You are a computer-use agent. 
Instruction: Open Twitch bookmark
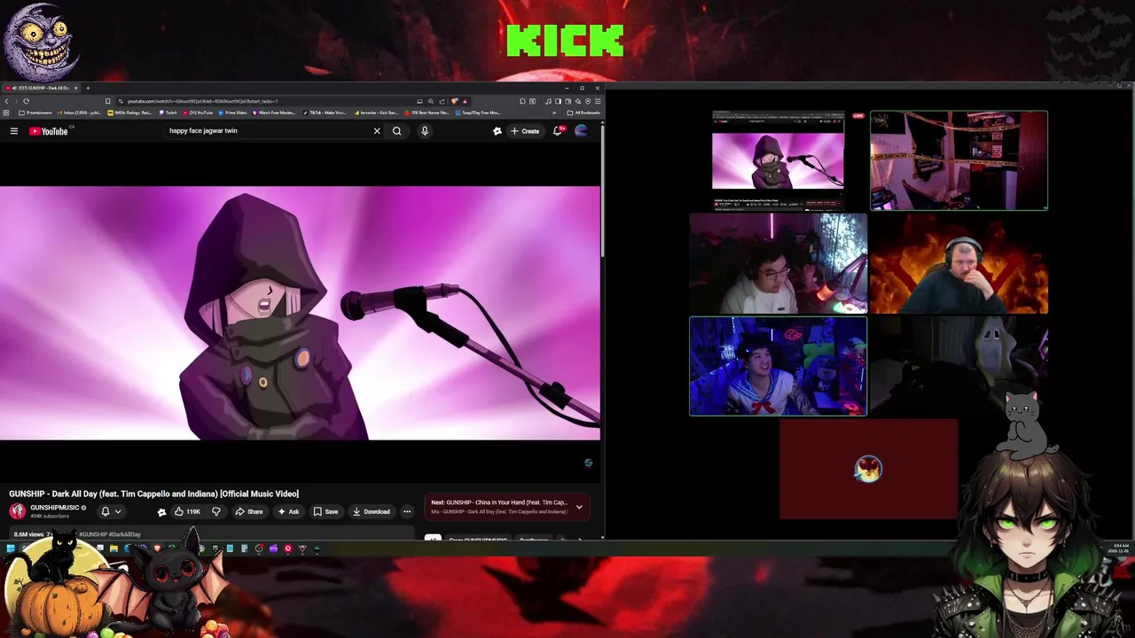click(168, 113)
